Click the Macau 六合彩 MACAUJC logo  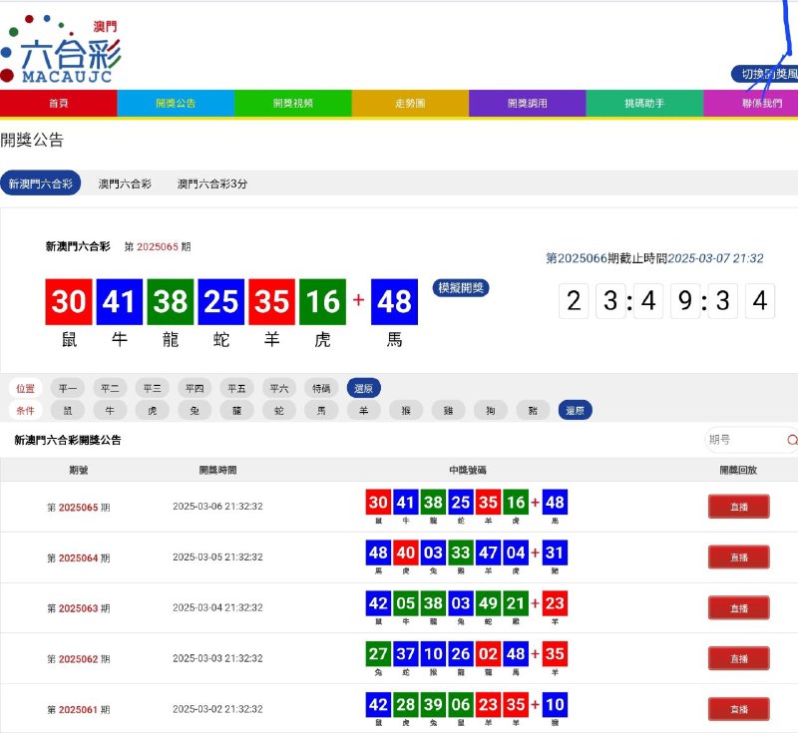(61, 49)
